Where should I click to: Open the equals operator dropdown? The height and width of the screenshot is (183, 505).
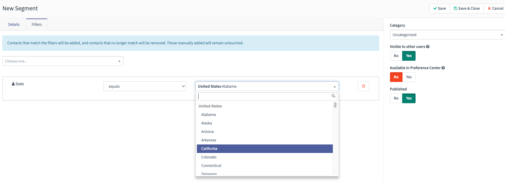(x=145, y=86)
